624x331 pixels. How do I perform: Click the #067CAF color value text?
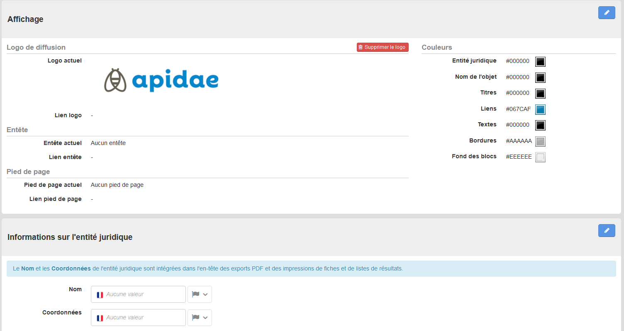(x=518, y=109)
